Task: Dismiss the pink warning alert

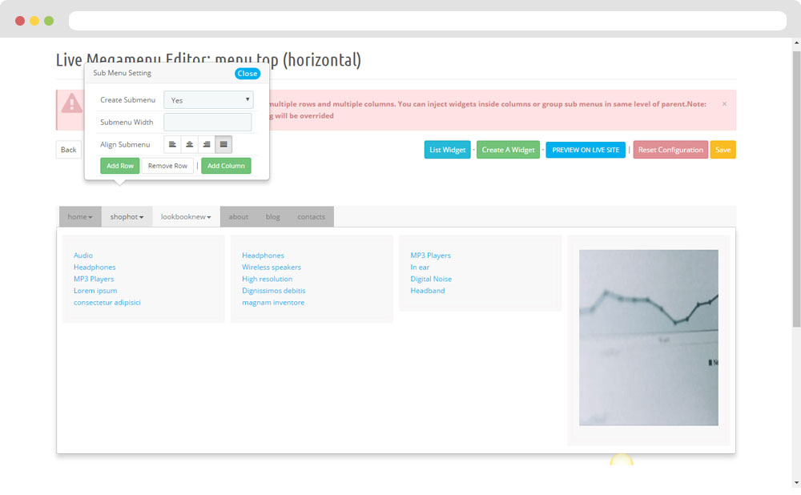Action: (724, 103)
